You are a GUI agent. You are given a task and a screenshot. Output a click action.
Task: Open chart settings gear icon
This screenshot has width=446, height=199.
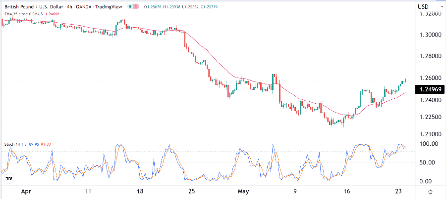[430, 192]
